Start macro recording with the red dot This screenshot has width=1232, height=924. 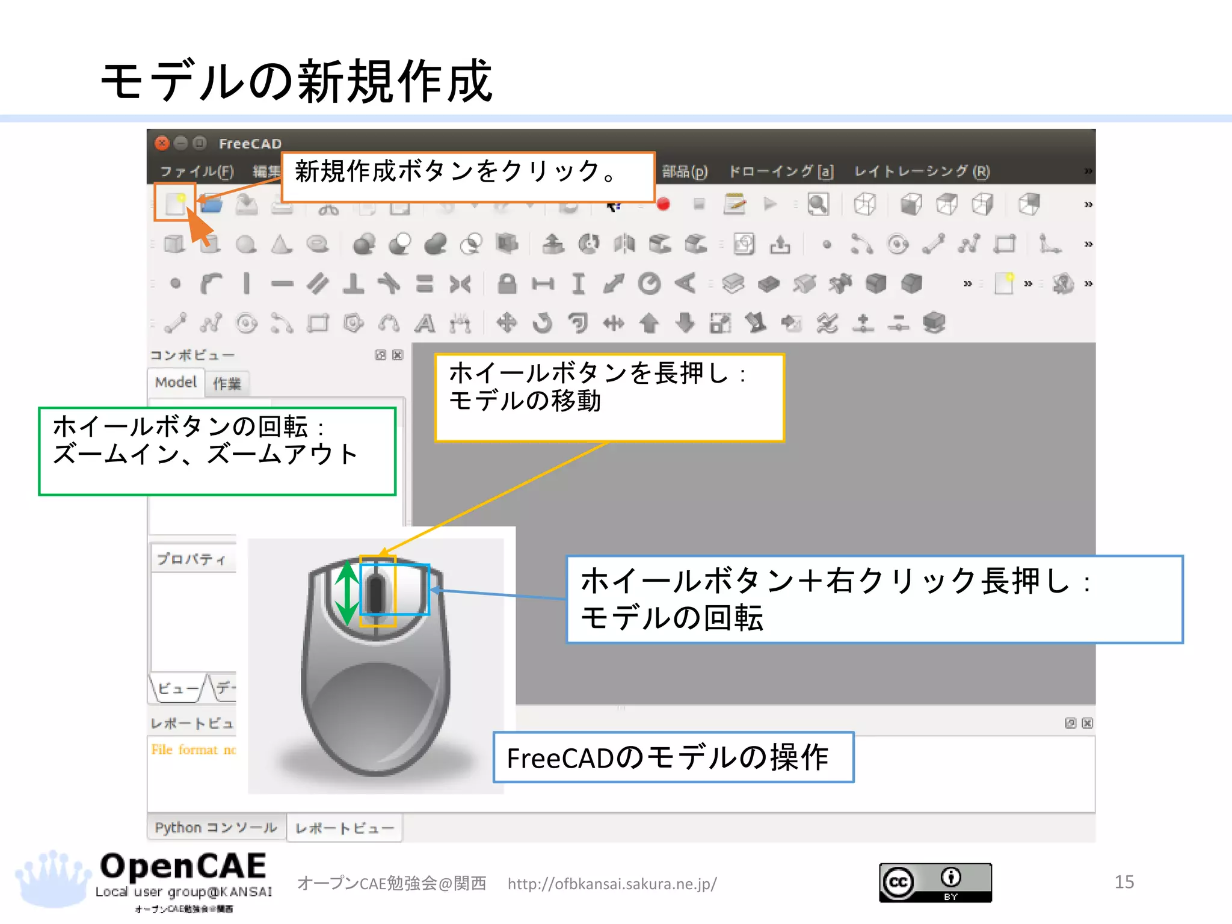(663, 205)
